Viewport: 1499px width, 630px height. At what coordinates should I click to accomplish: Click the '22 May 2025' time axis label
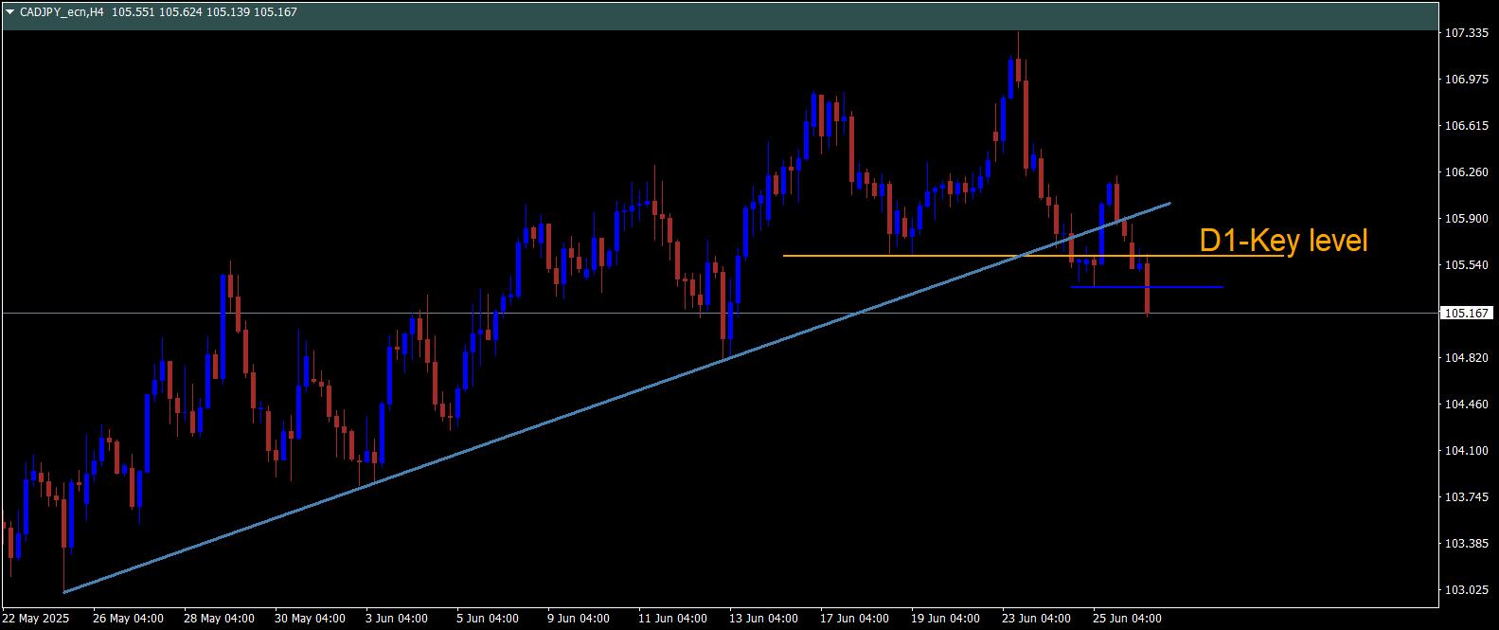36,619
